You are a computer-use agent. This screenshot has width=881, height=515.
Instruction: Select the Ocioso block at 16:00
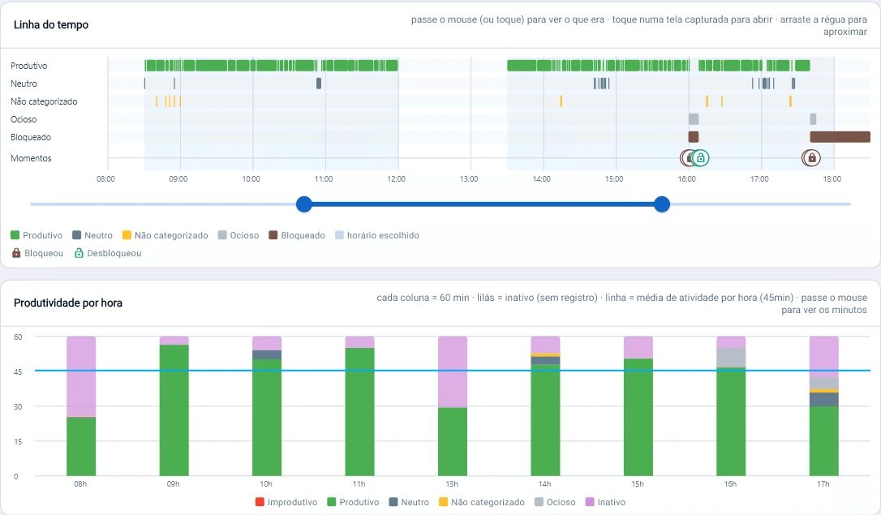coord(694,119)
